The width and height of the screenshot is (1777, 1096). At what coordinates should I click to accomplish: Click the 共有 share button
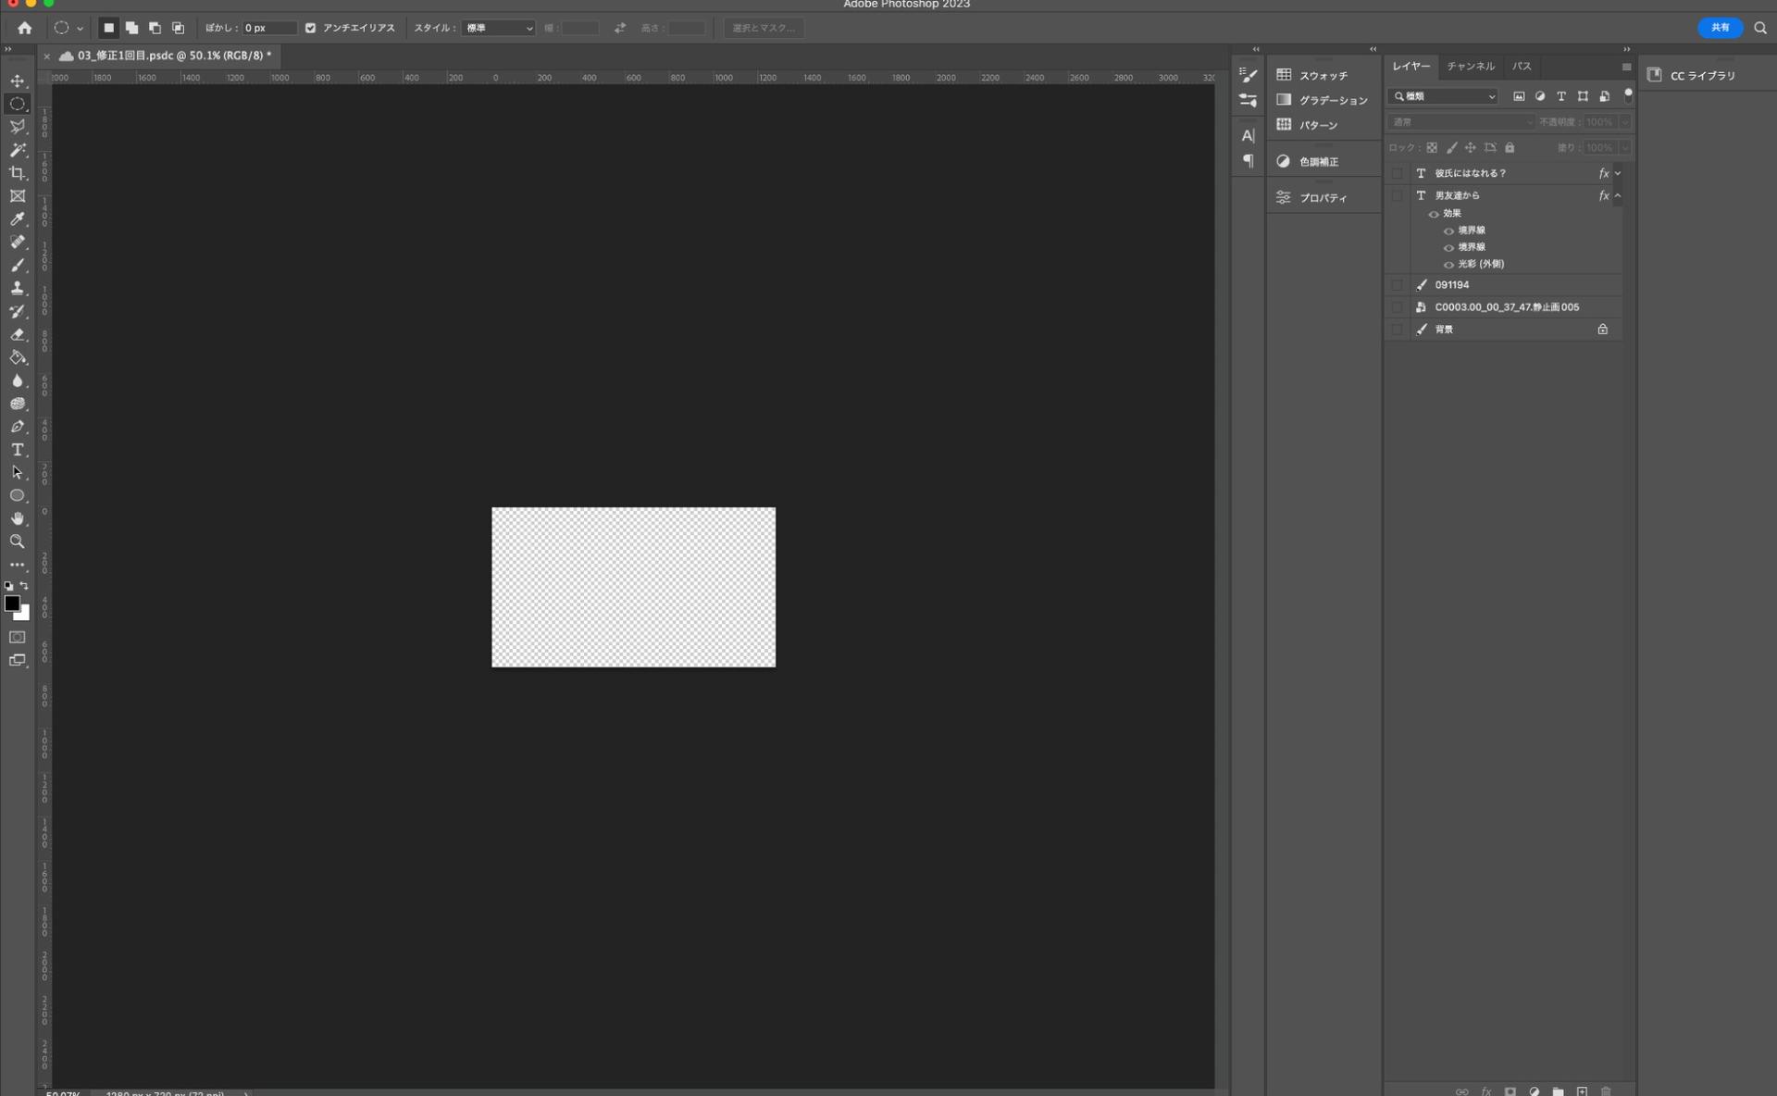1719,28
